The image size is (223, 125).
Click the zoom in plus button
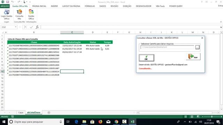pos(221,117)
